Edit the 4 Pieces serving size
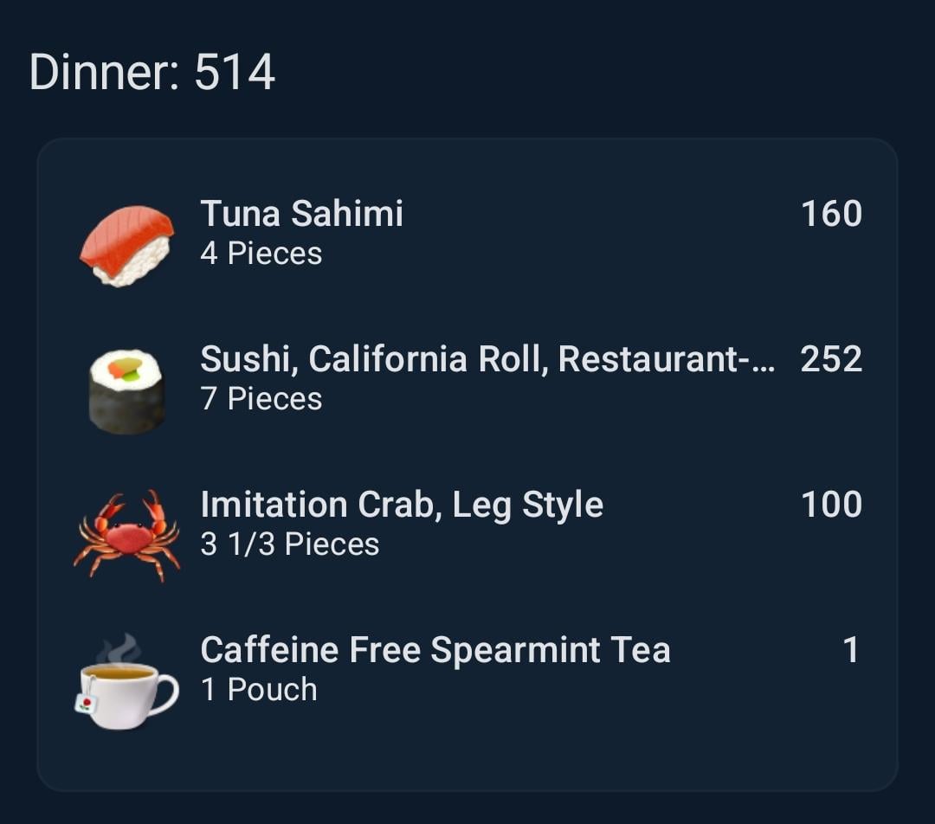 [261, 254]
